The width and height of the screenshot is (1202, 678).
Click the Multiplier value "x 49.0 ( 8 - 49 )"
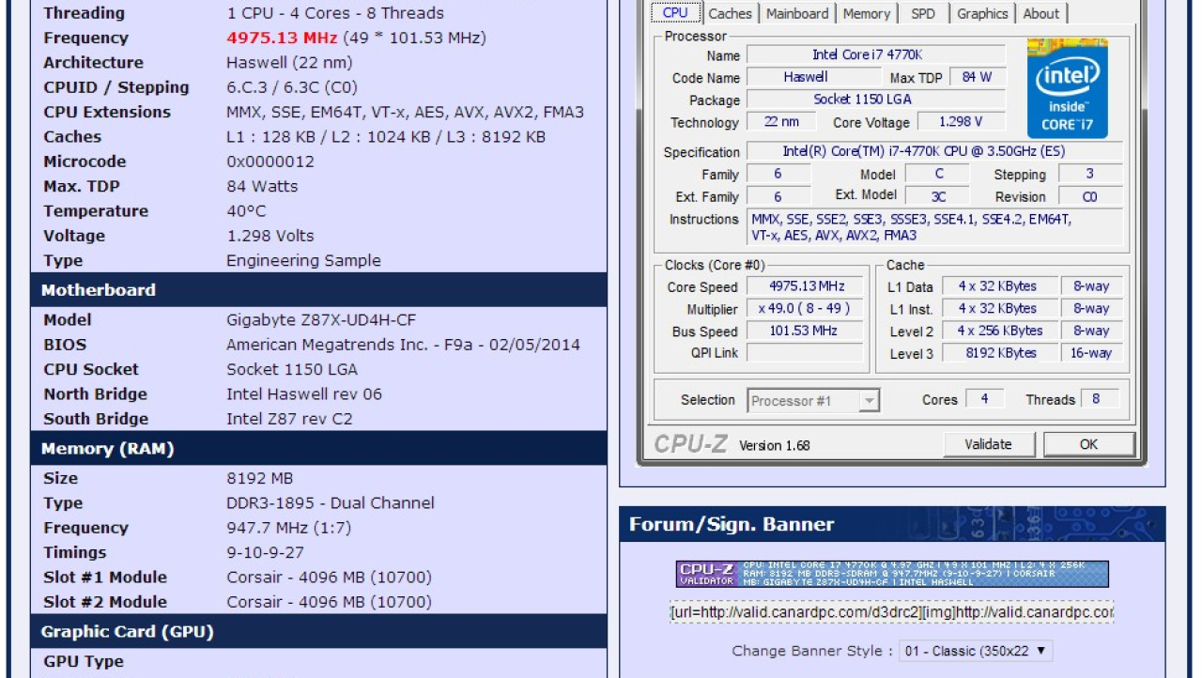point(805,309)
